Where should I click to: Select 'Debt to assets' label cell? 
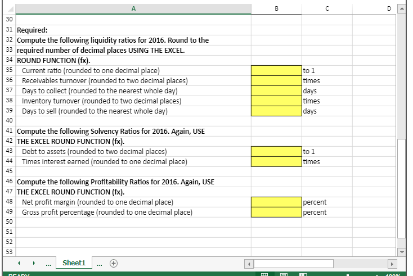point(133,152)
